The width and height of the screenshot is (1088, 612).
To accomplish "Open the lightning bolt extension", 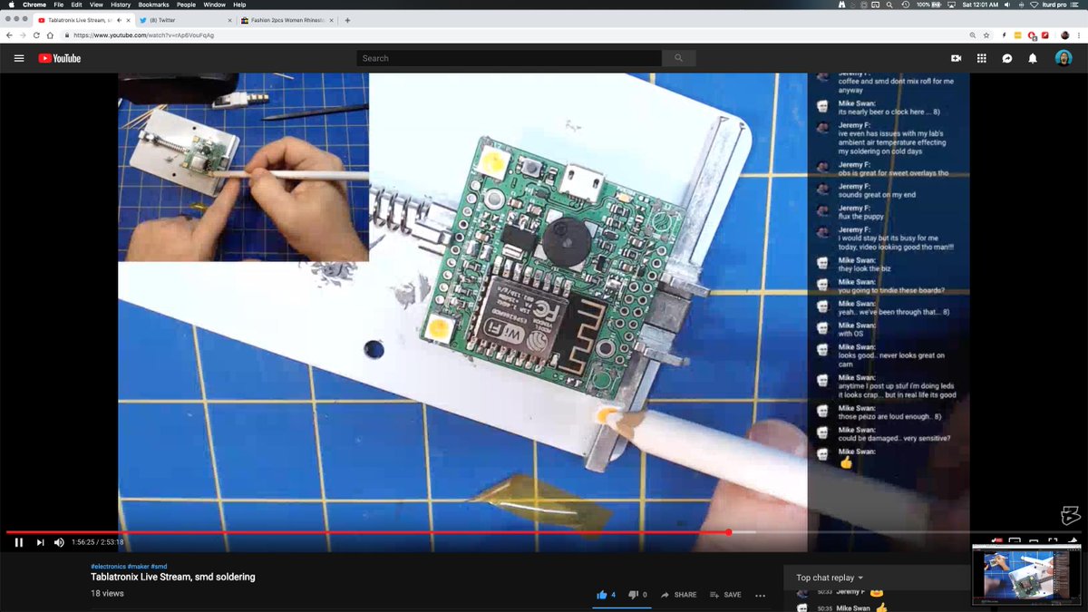I will click(1004, 35).
